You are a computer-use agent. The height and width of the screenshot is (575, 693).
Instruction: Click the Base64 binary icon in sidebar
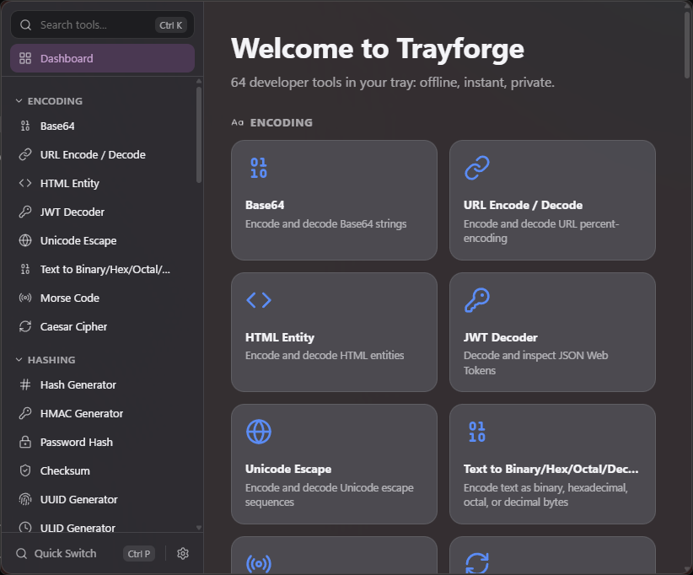coord(25,126)
